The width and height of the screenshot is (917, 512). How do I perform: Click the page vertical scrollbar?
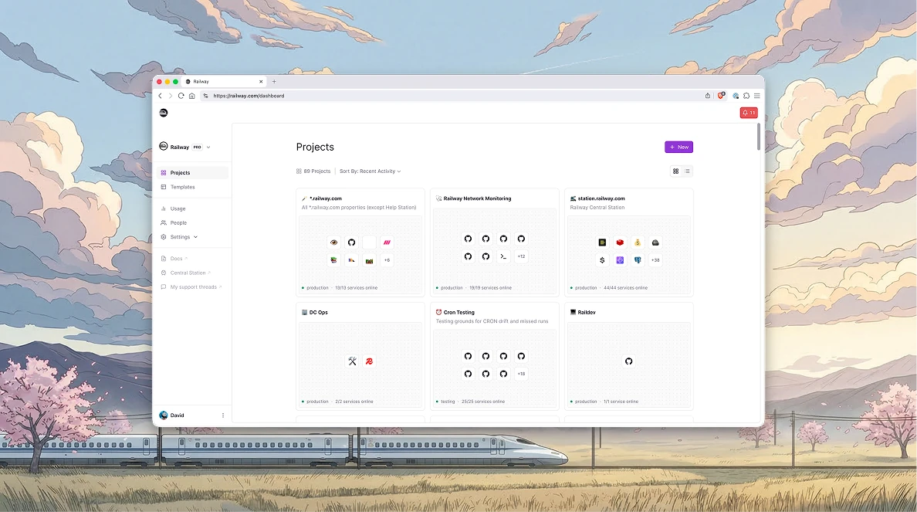[x=759, y=137]
